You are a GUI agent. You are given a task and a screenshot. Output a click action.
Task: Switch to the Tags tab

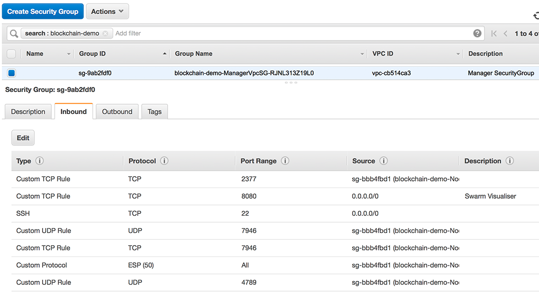[x=155, y=112]
